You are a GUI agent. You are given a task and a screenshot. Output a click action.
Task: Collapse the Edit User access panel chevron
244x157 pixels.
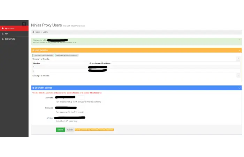239,88
